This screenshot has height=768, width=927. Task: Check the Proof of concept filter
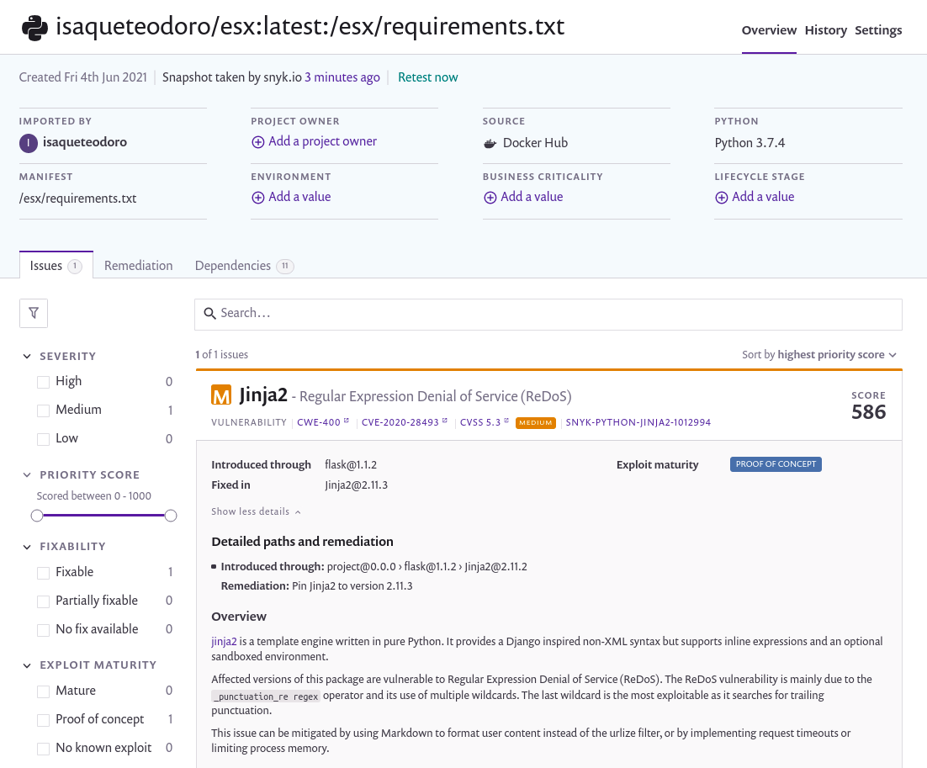(x=43, y=720)
